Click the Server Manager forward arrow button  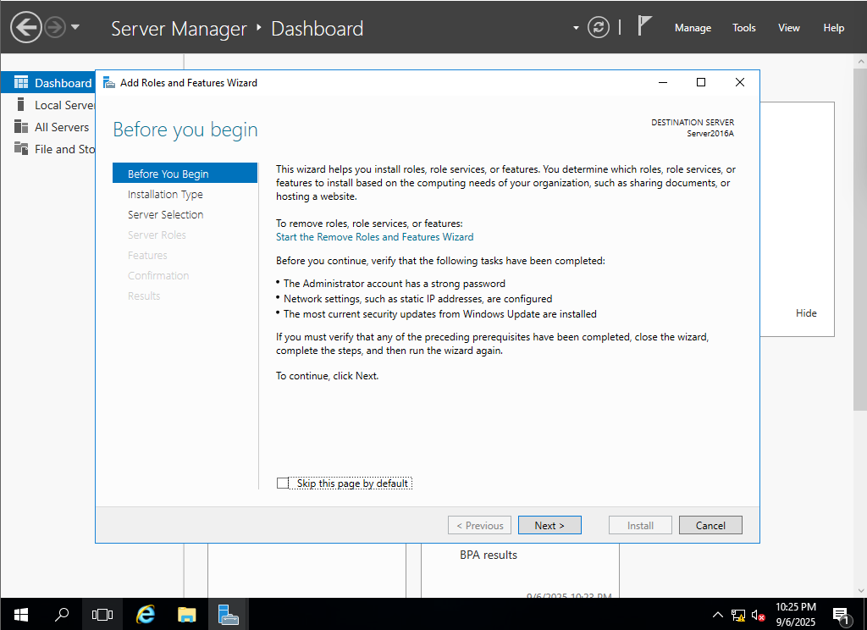(x=55, y=27)
